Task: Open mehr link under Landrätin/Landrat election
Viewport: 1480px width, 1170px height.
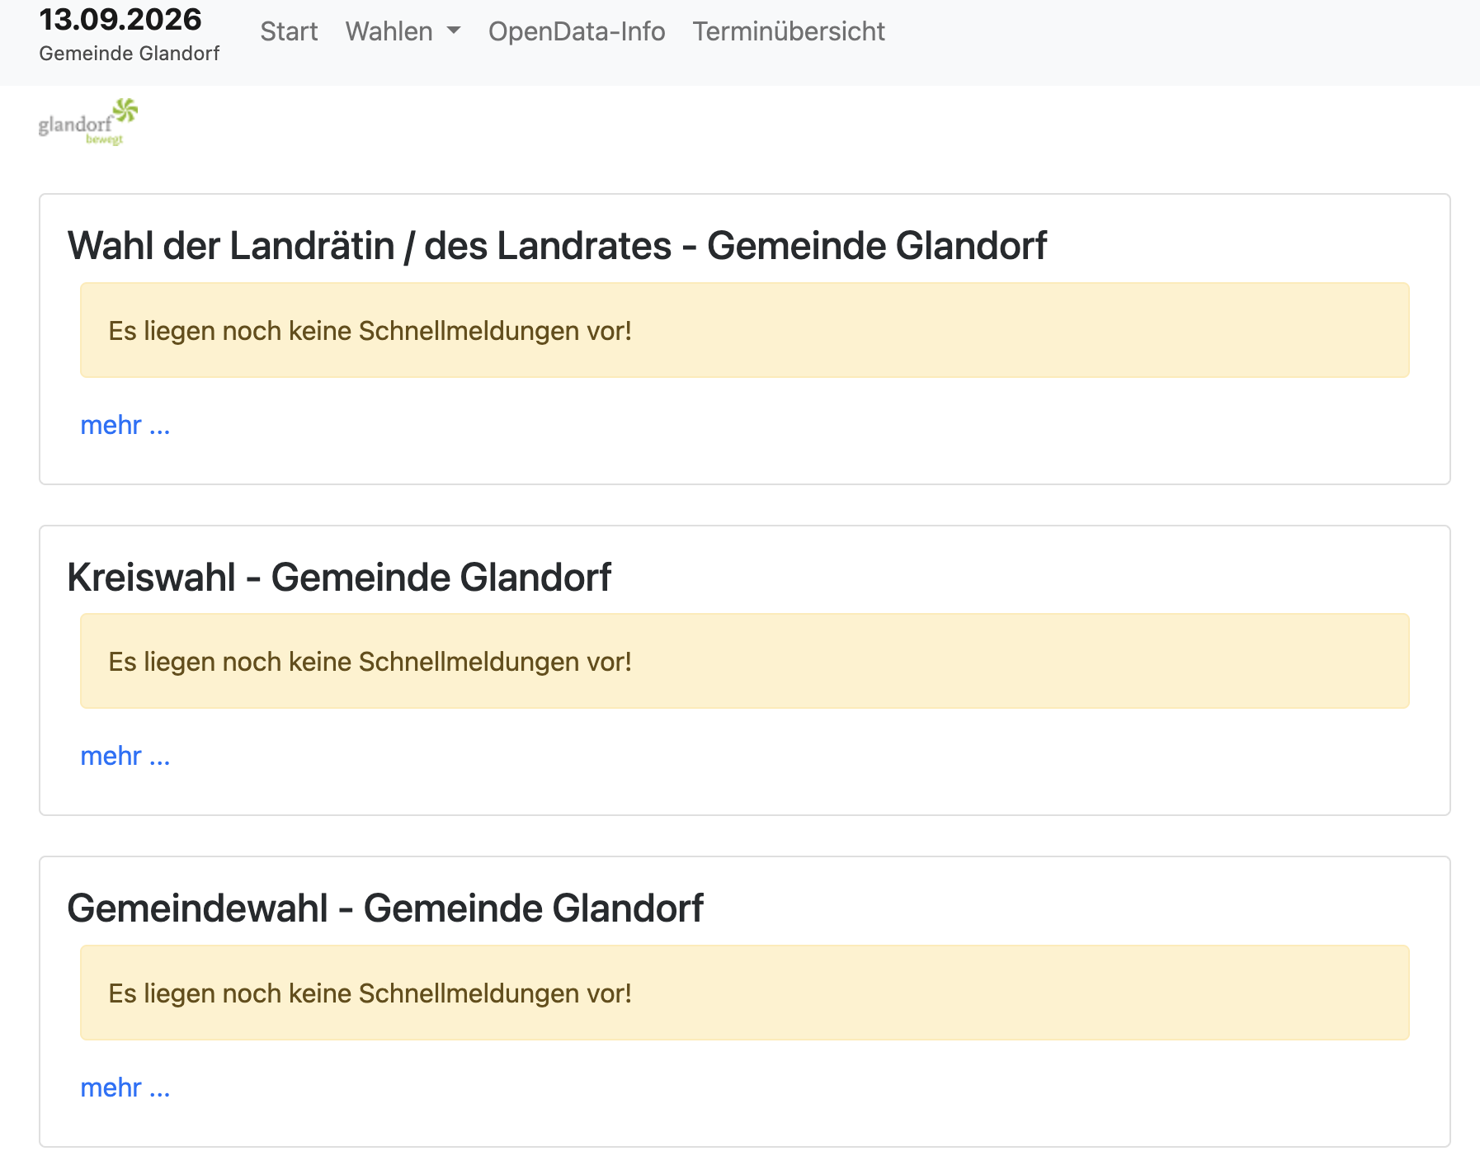Action: [125, 425]
